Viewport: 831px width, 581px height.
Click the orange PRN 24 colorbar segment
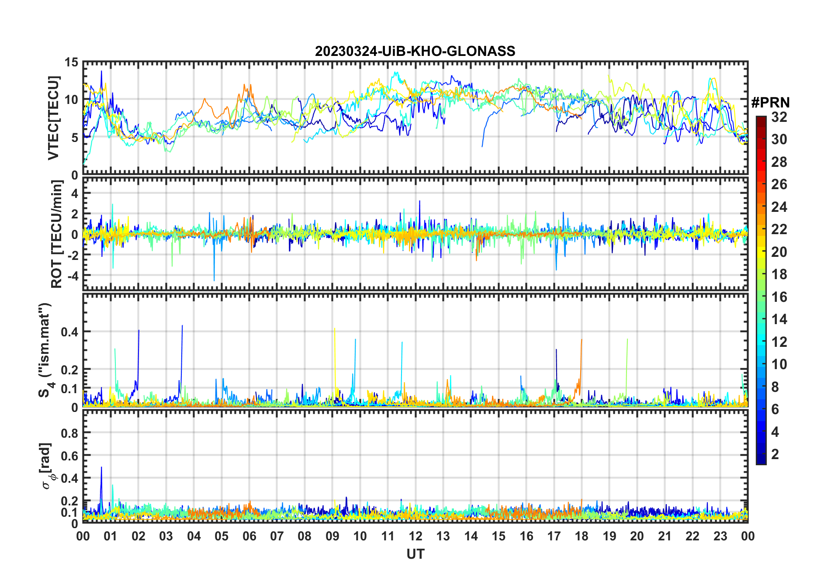tap(761, 207)
